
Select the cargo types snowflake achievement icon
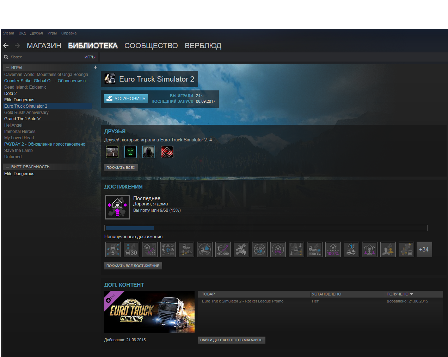(x=168, y=249)
